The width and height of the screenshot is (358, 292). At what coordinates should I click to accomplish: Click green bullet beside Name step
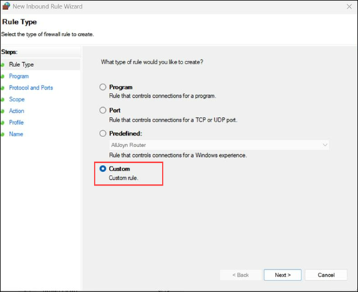tap(3, 134)
